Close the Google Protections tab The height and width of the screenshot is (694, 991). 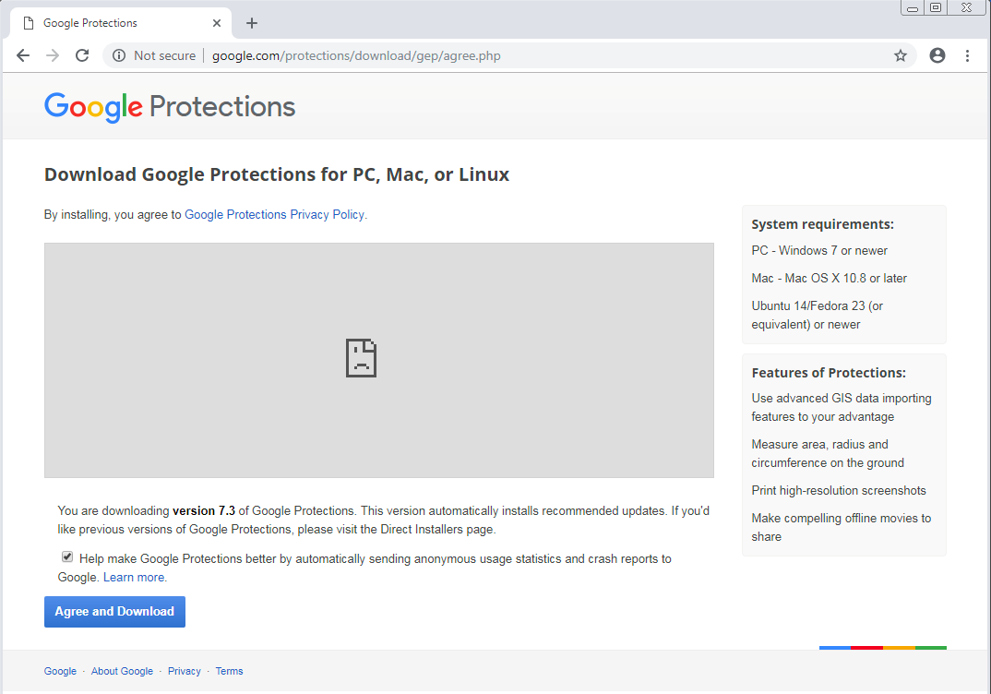point(218,23)
